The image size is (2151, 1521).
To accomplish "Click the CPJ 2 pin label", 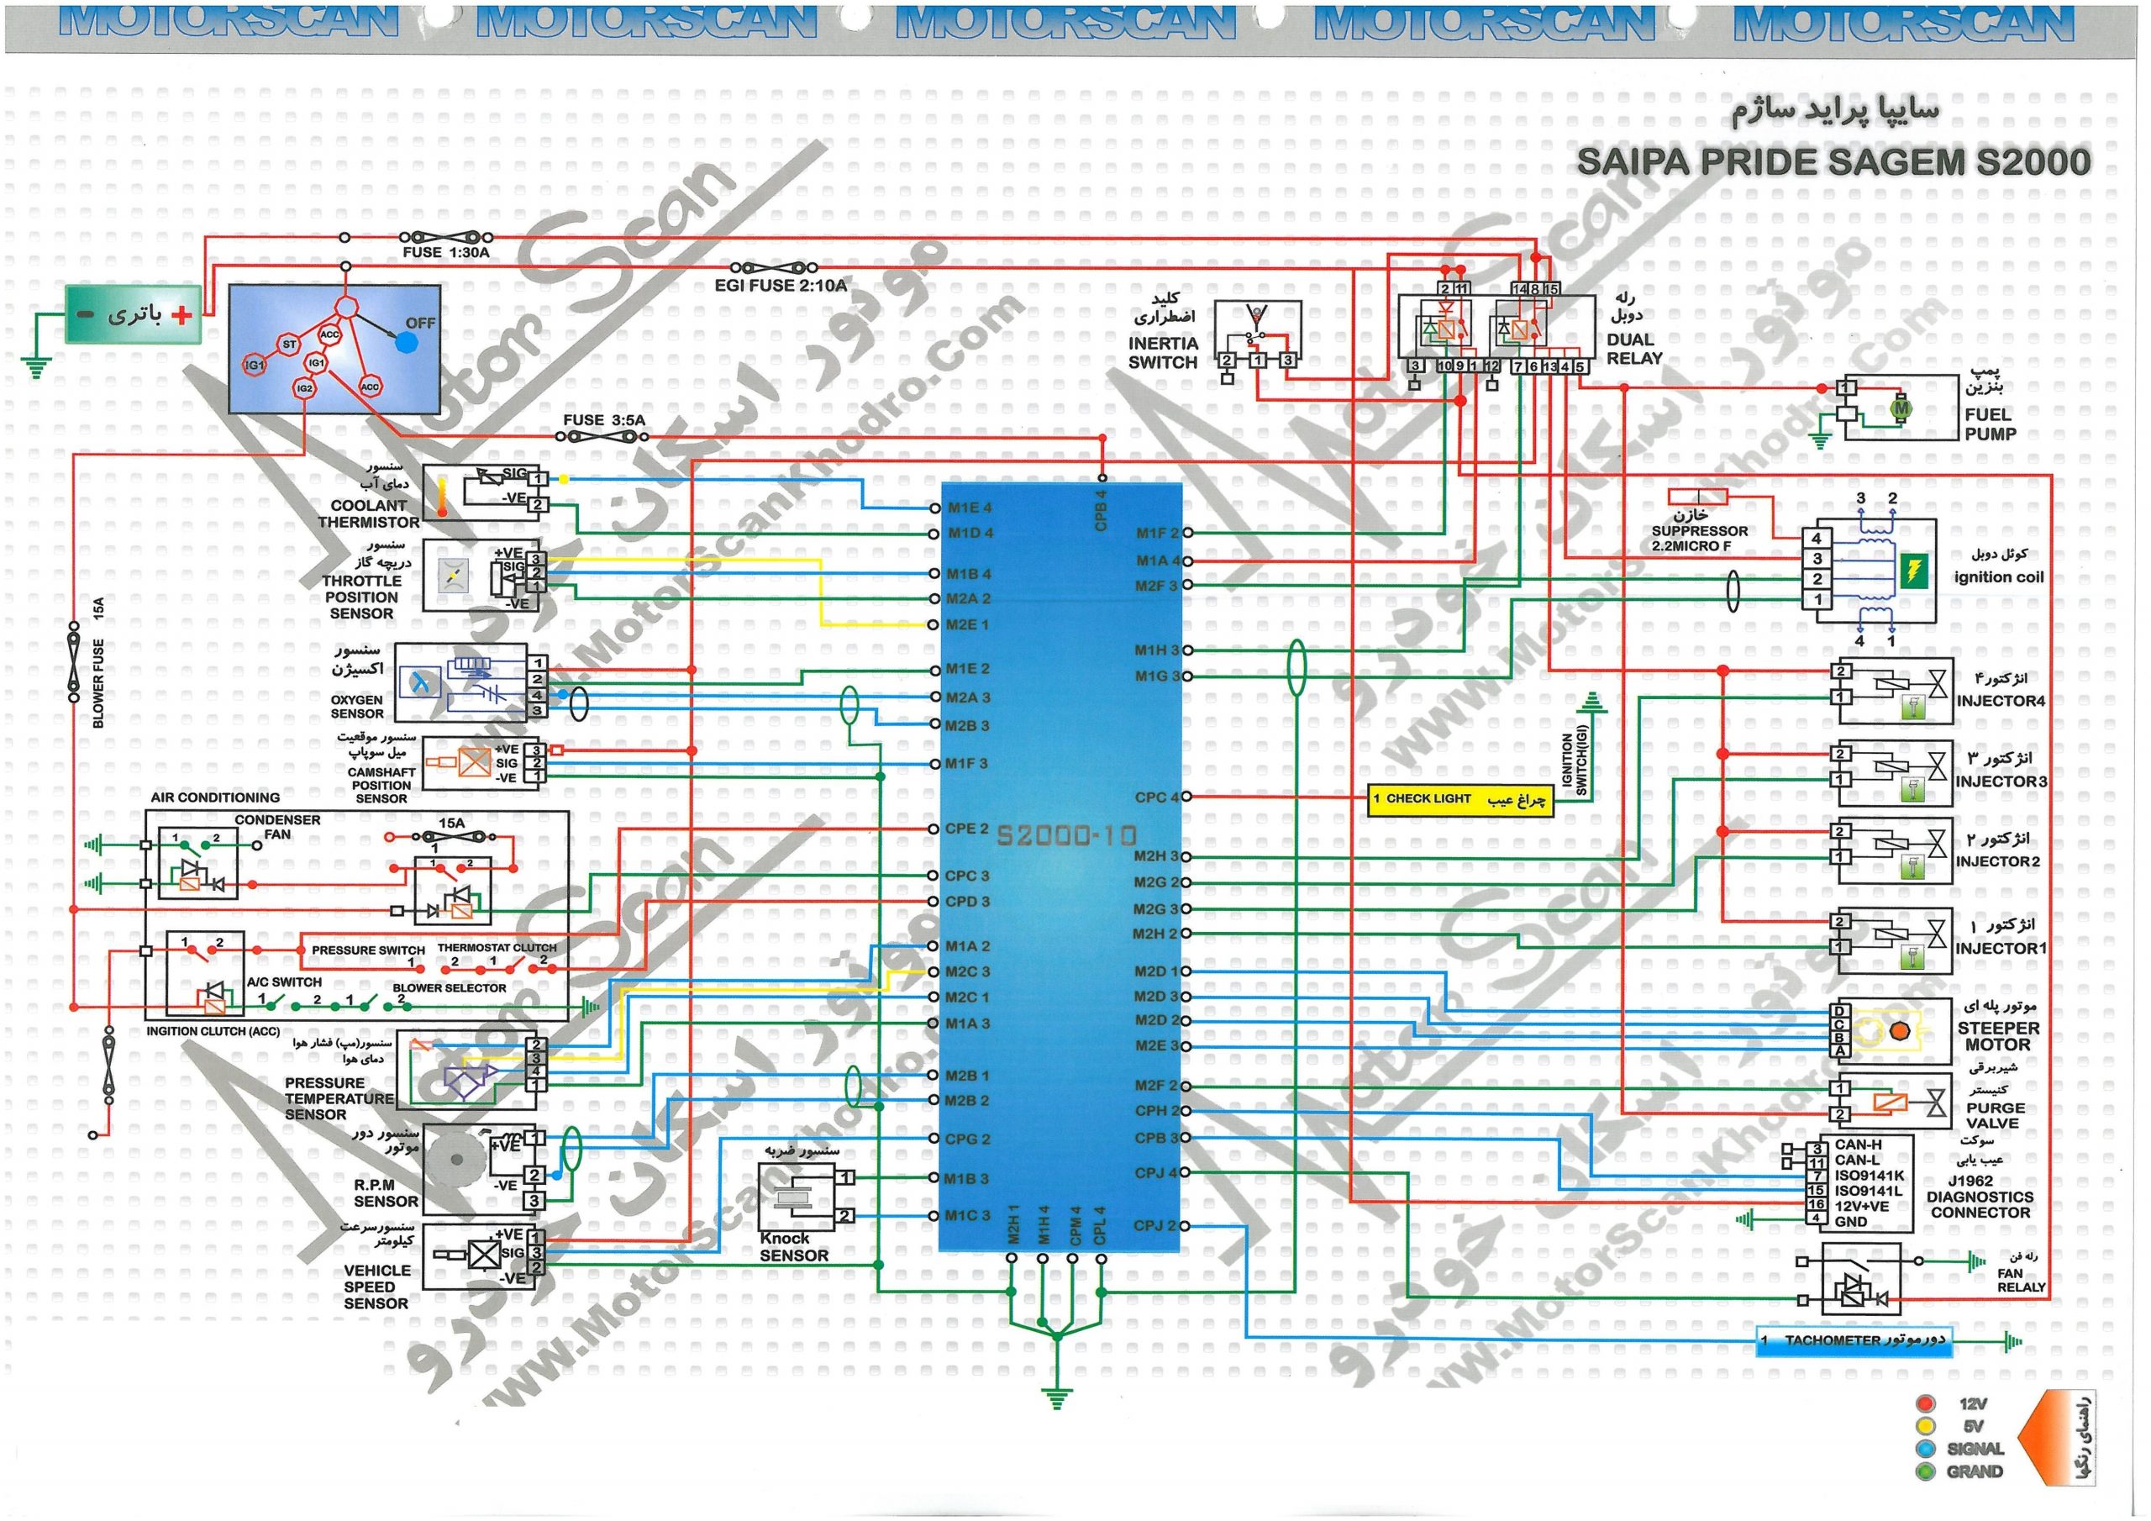I will [1156, 1226].
